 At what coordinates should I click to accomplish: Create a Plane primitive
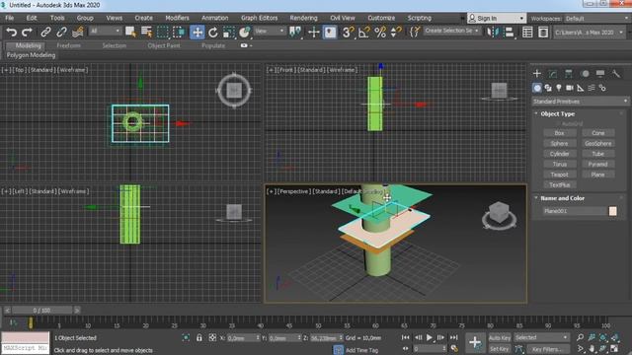[x=597, y=175]
